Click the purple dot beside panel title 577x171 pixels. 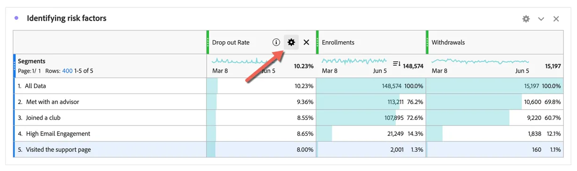click(x=16, y=18)
